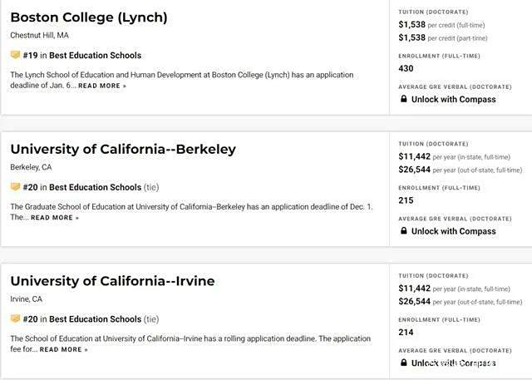This screenshot has width=532, height=380.
Task: Click Unlock with Compass for UC Berkeley
Action: coord(453,231)
